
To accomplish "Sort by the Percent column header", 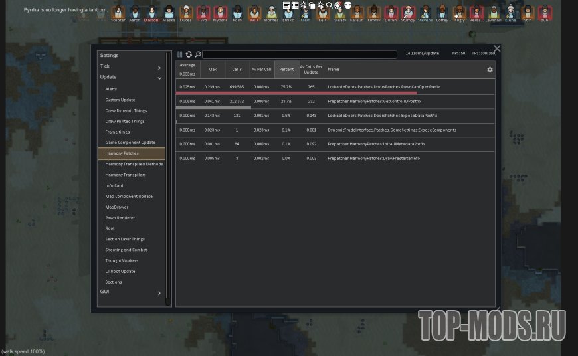I will point(286,70).
